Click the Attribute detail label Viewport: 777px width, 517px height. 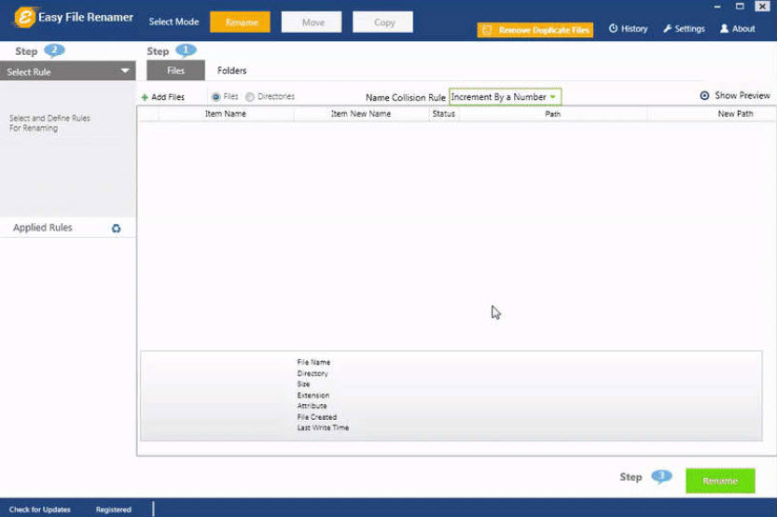pos(312,406)
